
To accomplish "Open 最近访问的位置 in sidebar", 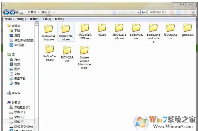I will click(22, 40).
